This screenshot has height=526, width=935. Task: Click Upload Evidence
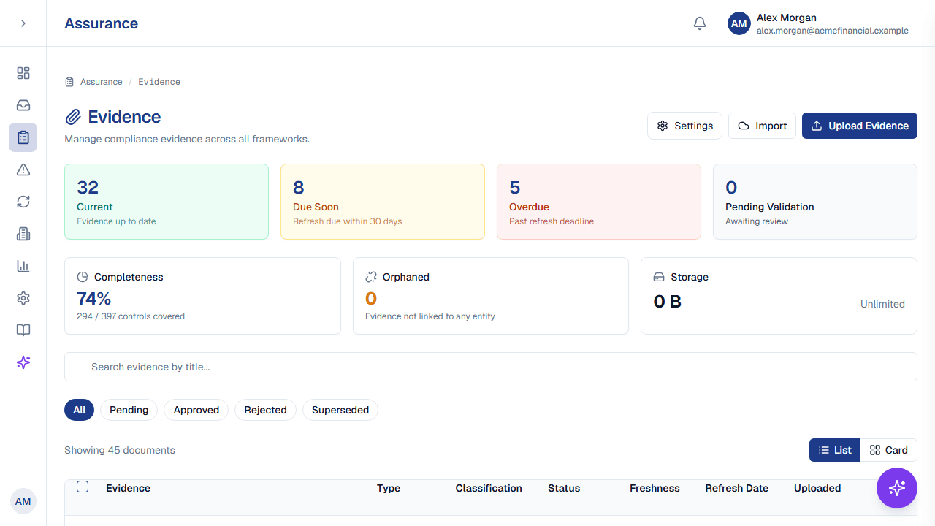point(860,126)
